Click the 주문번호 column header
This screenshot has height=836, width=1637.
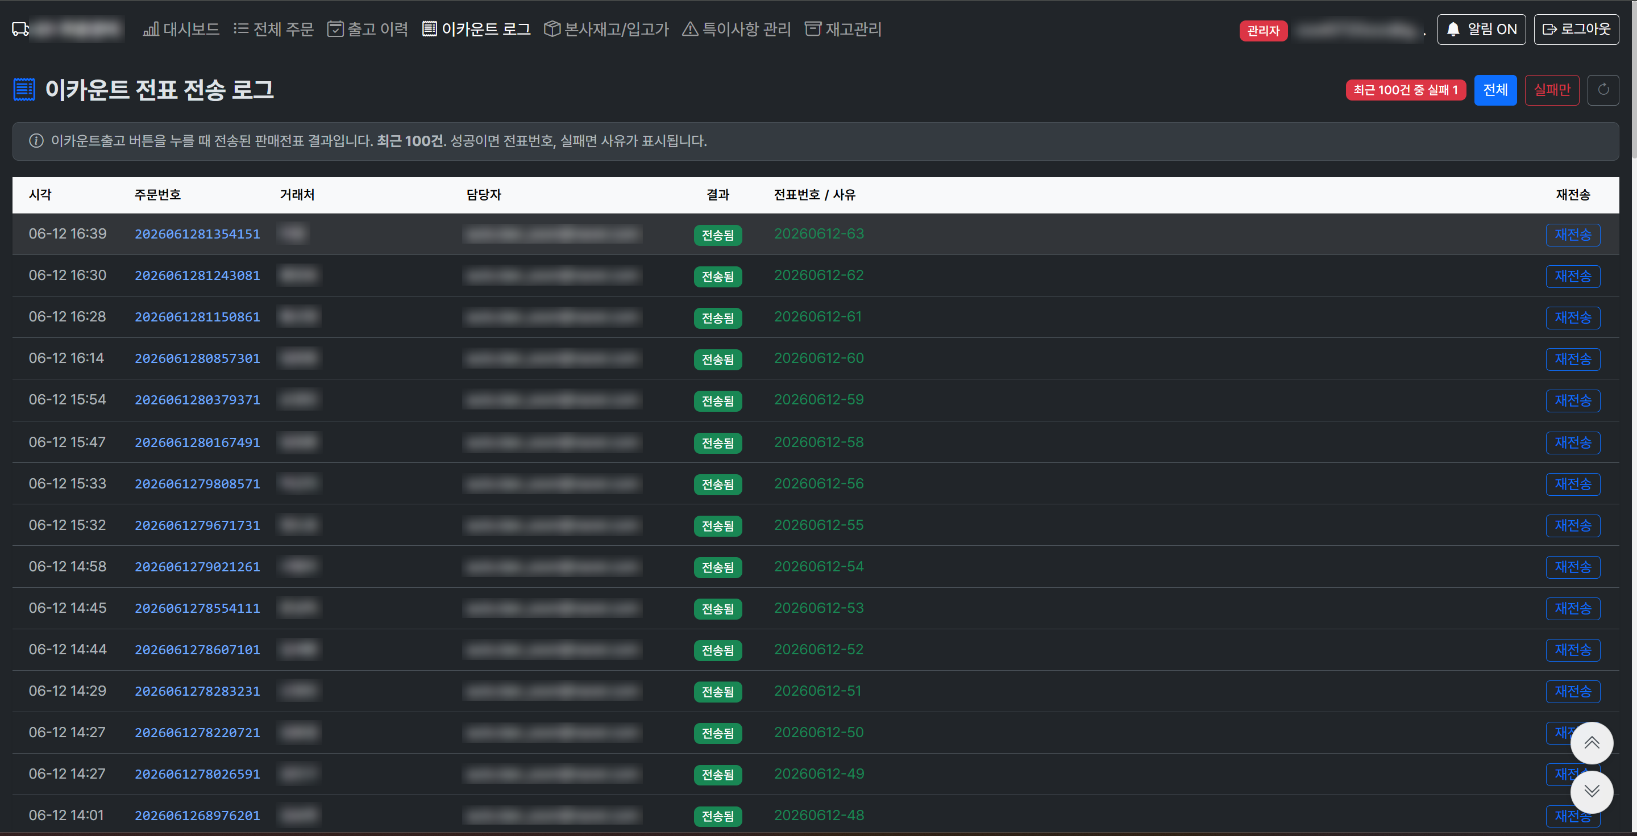[x=157, y=195]
